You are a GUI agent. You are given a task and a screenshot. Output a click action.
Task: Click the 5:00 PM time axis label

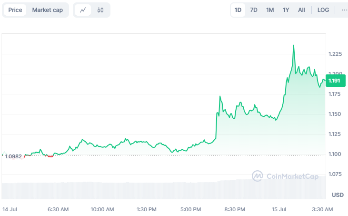[191, 209]
